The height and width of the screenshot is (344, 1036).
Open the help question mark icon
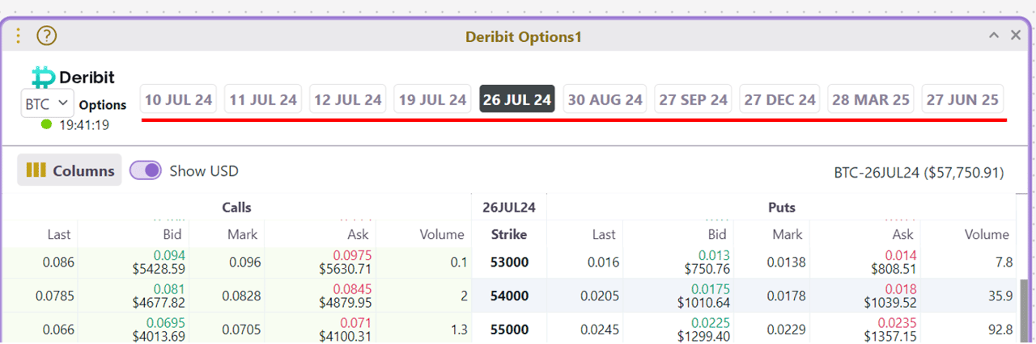point(47,36)
